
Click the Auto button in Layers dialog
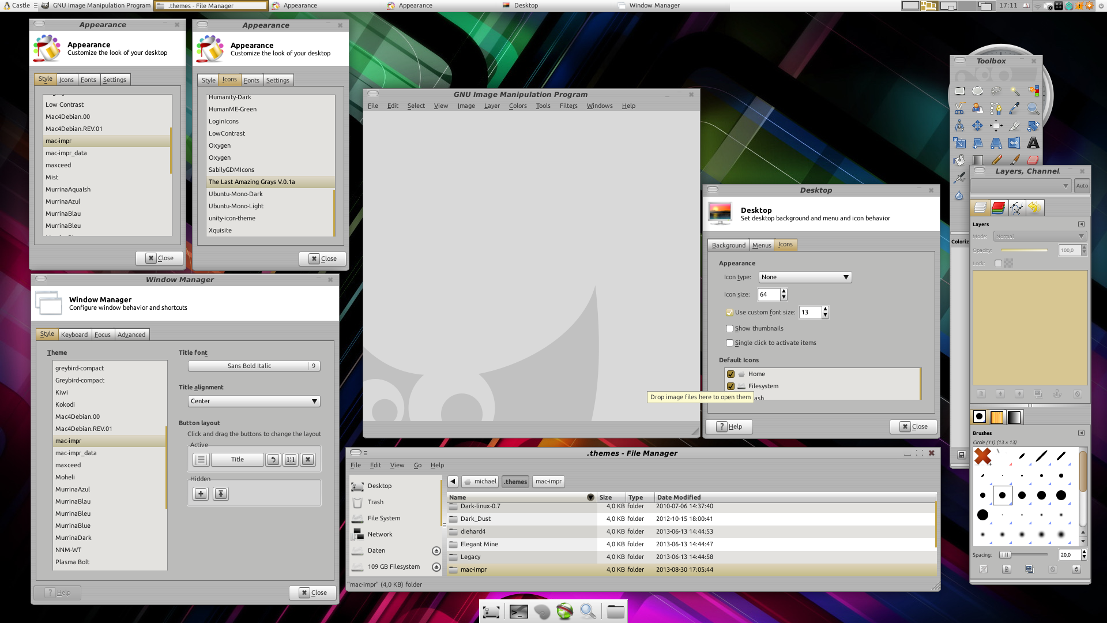point(1082,186)
